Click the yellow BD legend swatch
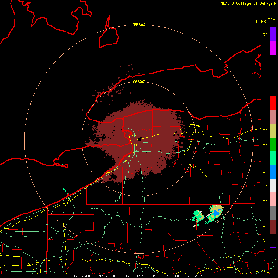Viewport: 278px width, 278px height. point(273,131)
